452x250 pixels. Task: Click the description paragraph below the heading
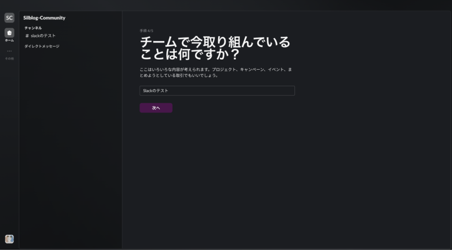pyautogui.click(x=215, y=73)
